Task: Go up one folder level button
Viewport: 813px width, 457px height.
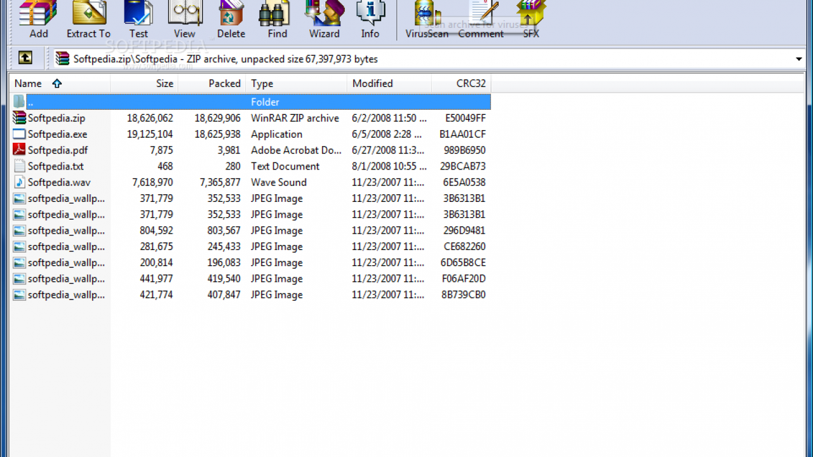Action: tap(25, 58)
